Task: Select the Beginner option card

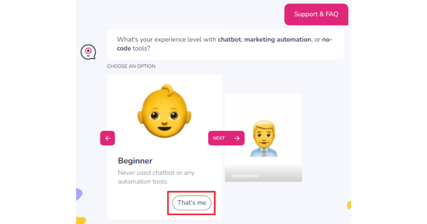Action: pos(164,125)
